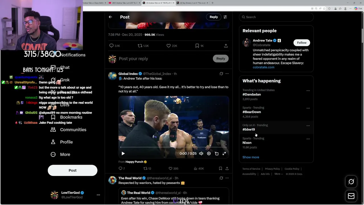Open Copilot Chat button in browser toolbar
The width and height of the screenshot is (364, 205).
358,9
